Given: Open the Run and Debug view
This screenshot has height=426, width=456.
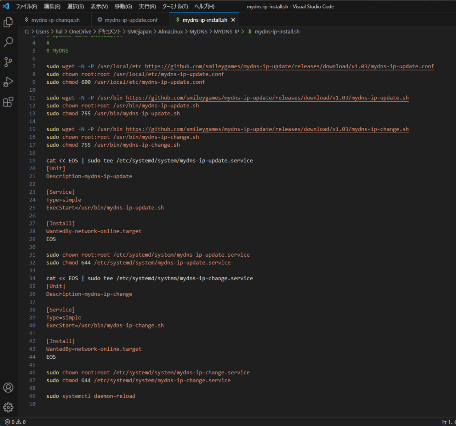Looking at the screenshot, I should click(x=8, y=82).
